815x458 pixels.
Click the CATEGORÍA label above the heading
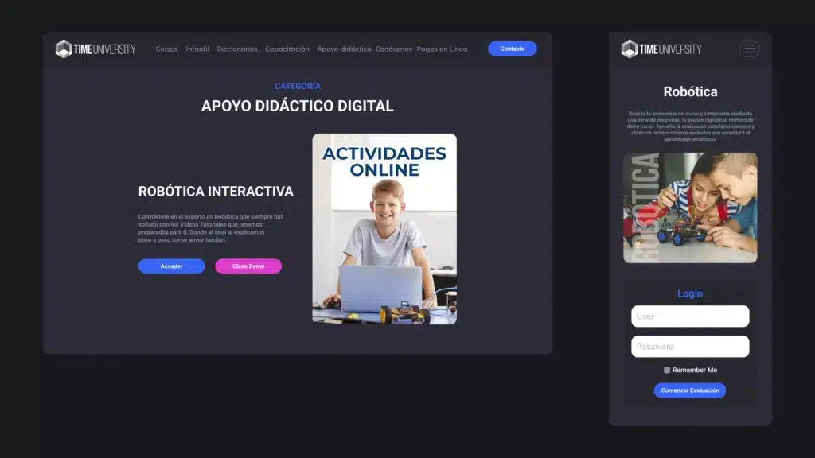click(x=297, y=86)
